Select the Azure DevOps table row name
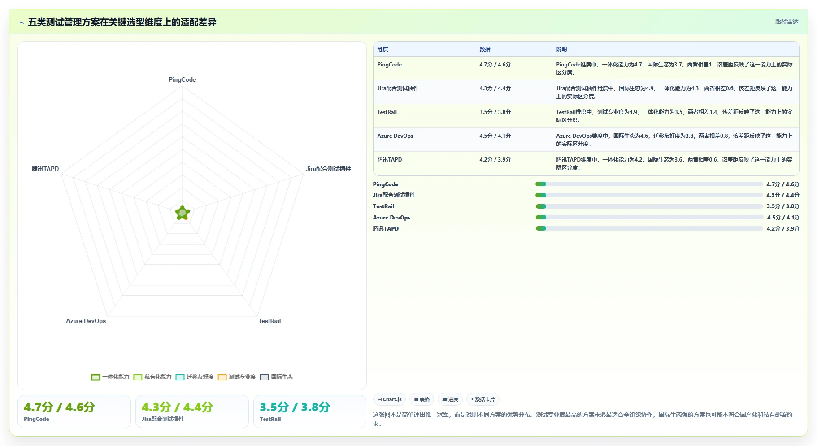Screen dimensions: 817x446 click(x=395, y=136)
